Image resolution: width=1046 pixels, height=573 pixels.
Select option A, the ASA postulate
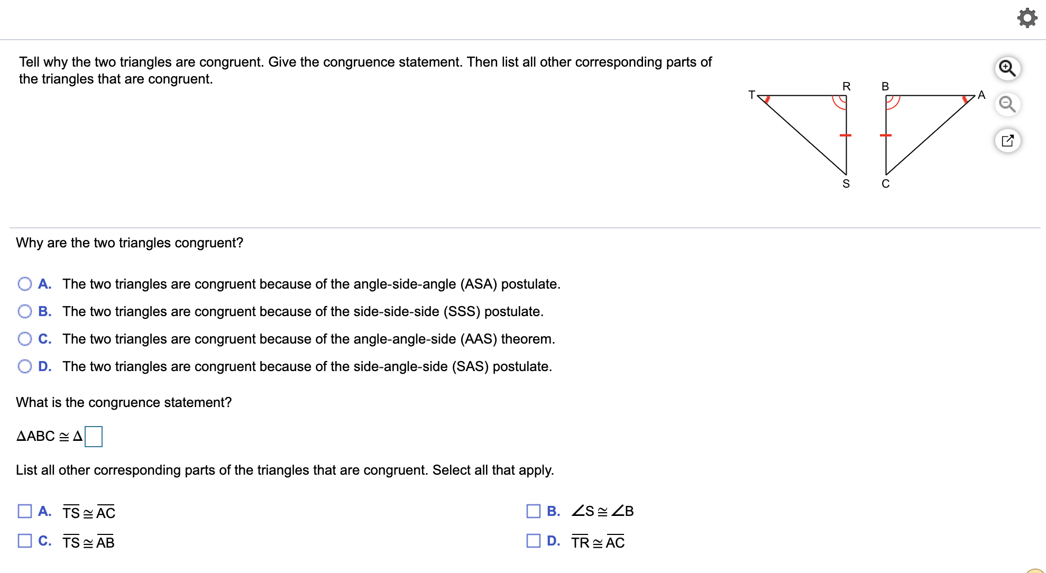point(24,284)
